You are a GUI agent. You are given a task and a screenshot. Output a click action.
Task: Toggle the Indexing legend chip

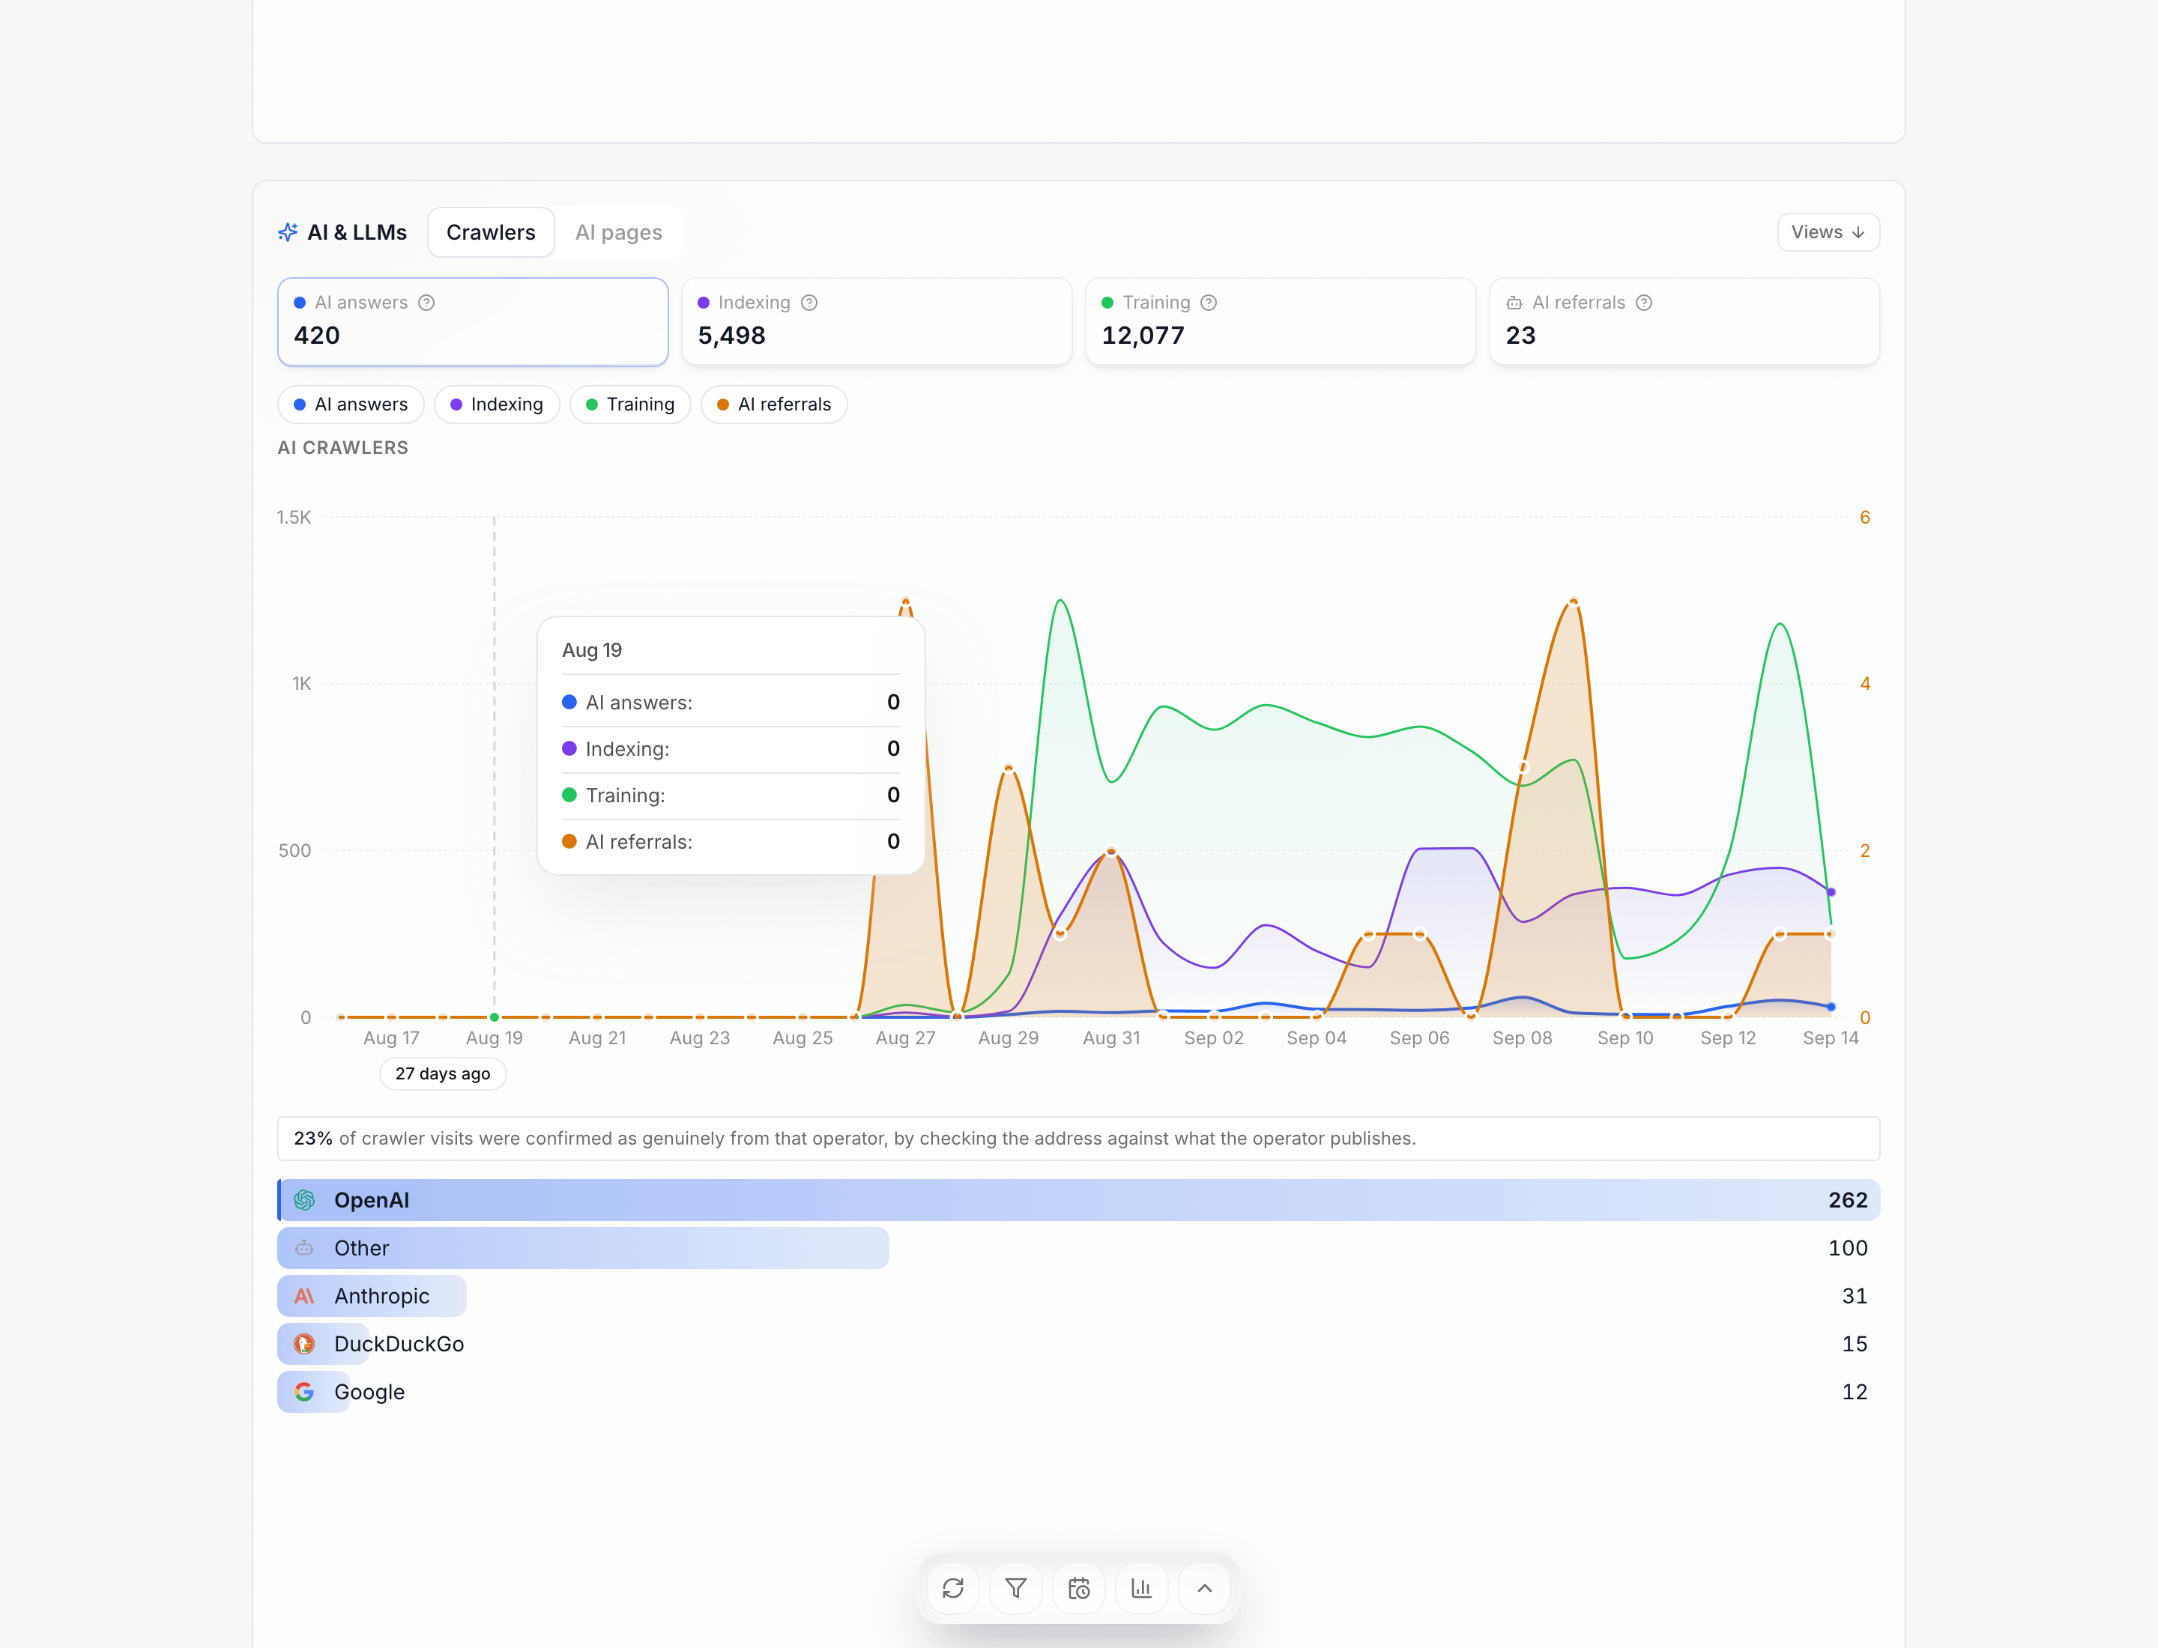pos(497,405)
